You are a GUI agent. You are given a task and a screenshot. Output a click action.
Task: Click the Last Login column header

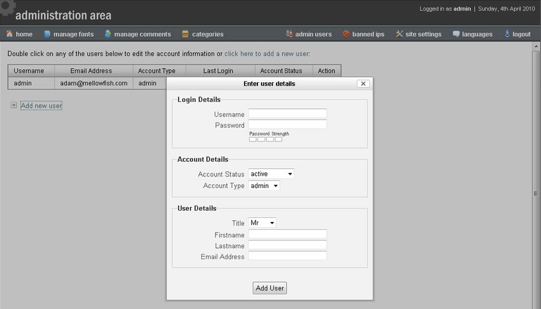[x=220, y=70]
